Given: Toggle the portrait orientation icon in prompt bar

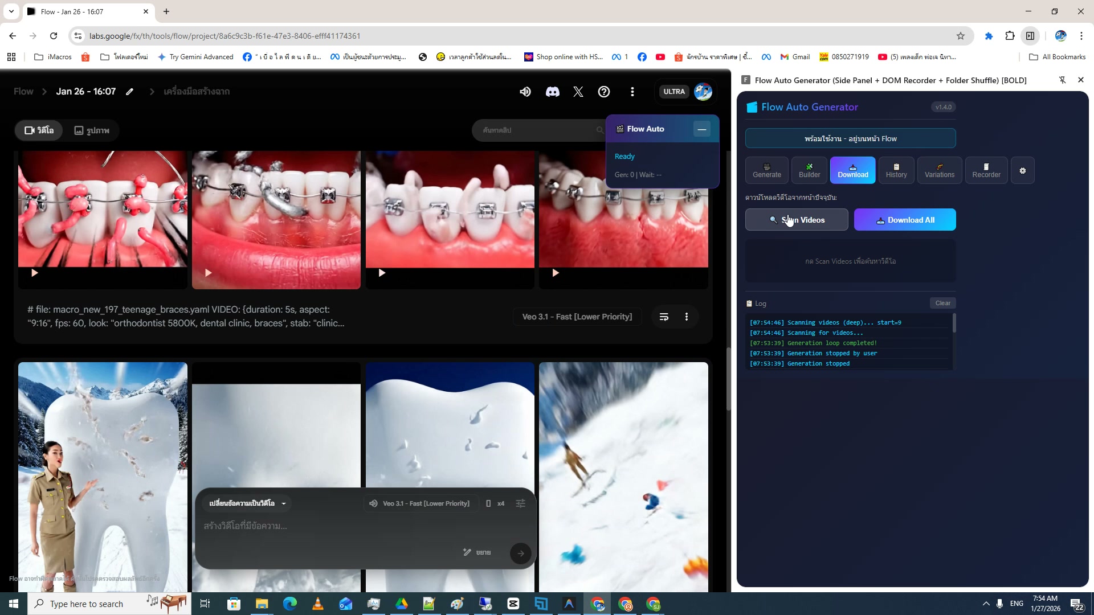Looking at the screenshot, I should click(488, 503).
